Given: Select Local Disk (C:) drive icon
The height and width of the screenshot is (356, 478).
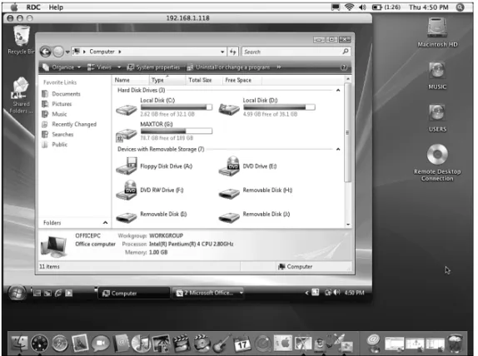Looking at the screenshot, I should (x=127, y=110).
